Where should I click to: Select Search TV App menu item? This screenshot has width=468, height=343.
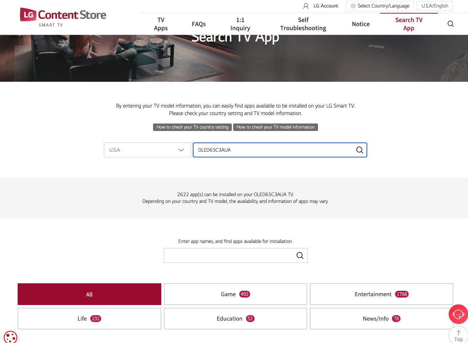point(409,24)
